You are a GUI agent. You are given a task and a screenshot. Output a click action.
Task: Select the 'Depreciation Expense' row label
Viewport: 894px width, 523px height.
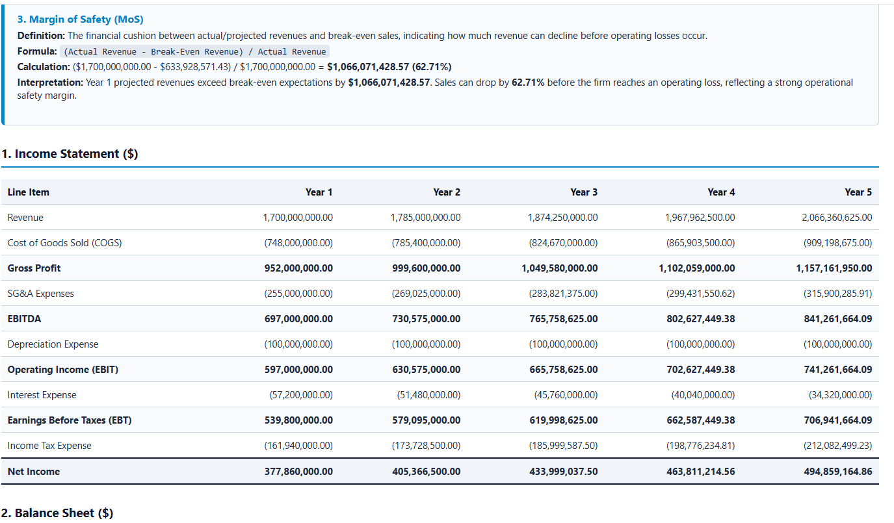(53, 344)
